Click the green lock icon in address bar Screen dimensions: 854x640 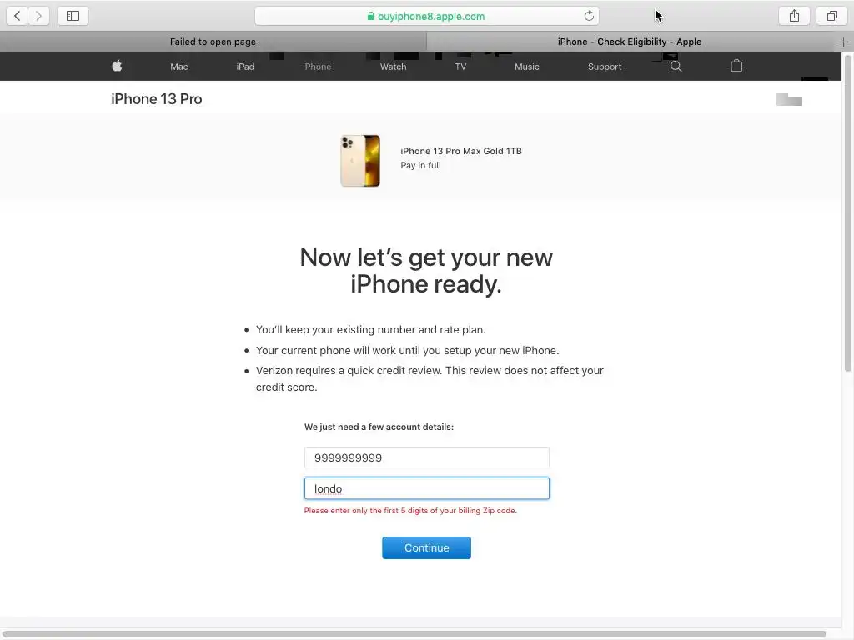(x=371, y=16)
